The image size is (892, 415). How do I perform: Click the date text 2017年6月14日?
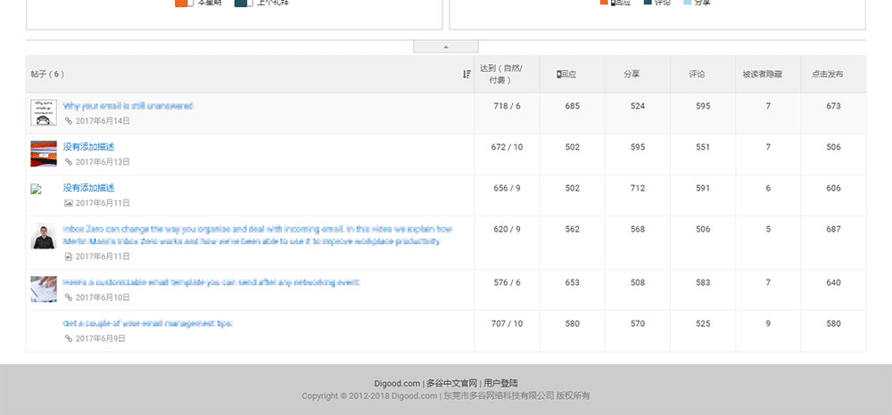(103, 121)
